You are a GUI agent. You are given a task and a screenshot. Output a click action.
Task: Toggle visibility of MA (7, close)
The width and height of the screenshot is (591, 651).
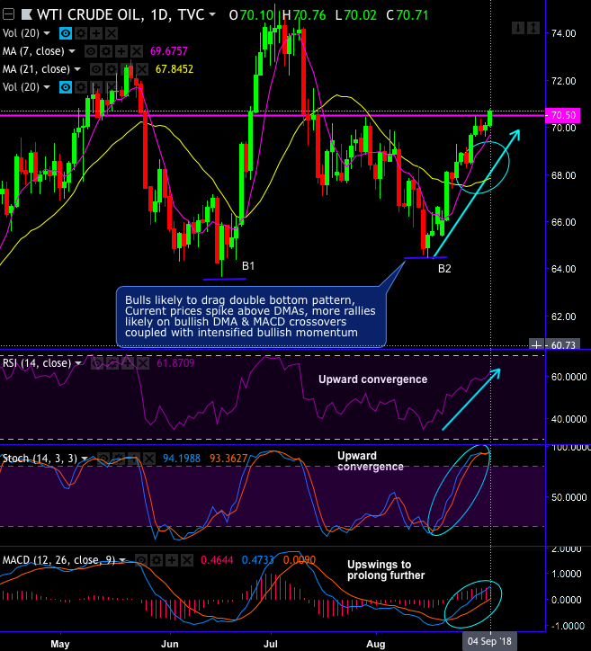[91, 51]
